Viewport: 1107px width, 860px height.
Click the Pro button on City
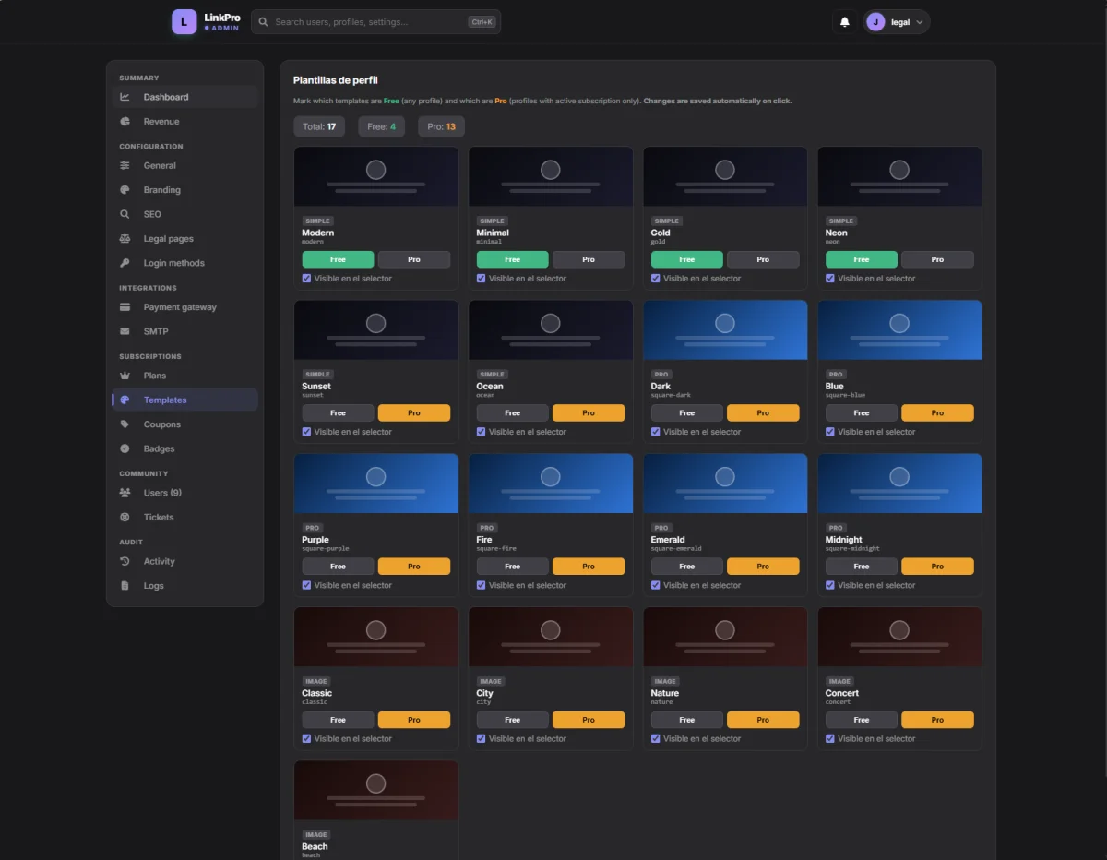click(589, 720)
